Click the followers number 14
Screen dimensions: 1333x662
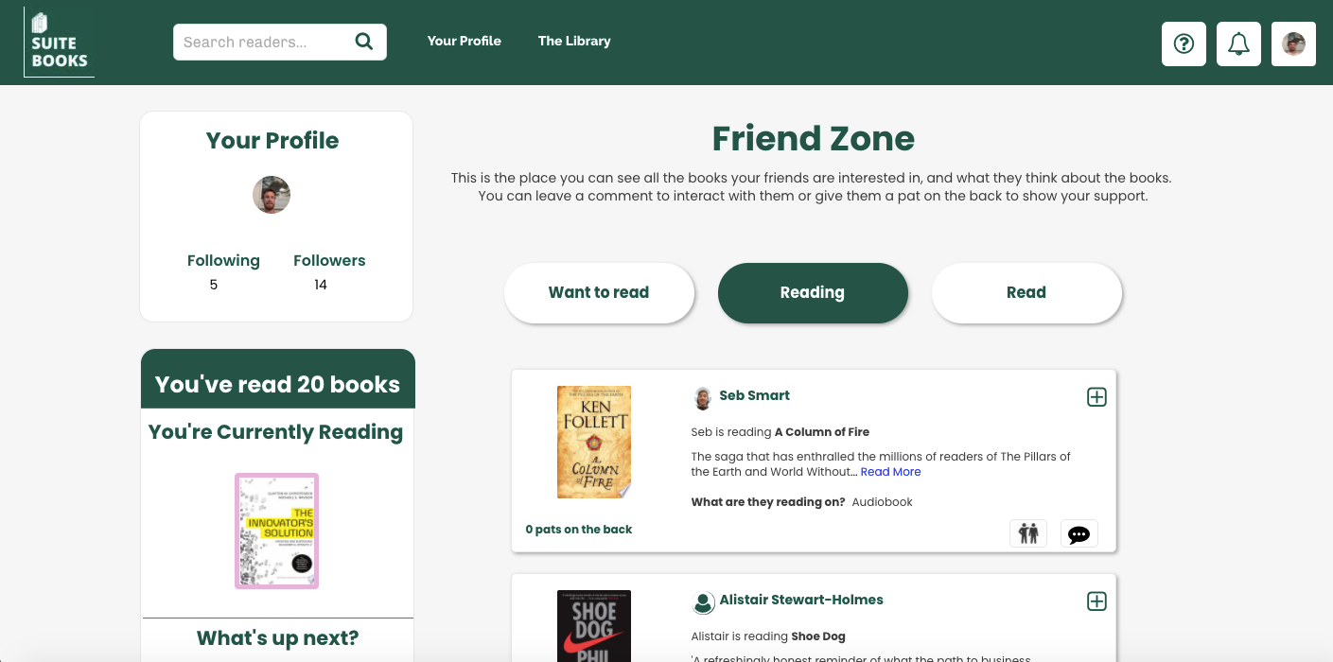(321, 285)
